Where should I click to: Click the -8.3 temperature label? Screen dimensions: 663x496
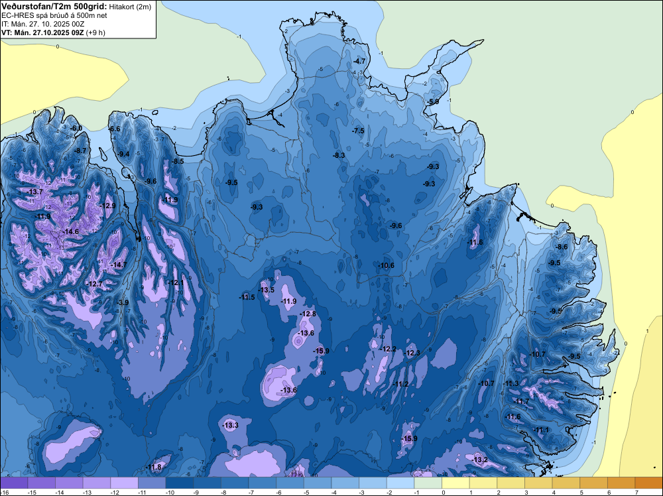point(339,155)
